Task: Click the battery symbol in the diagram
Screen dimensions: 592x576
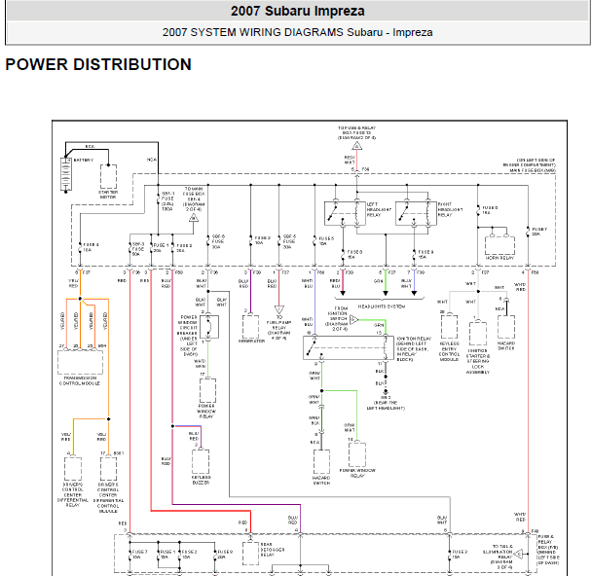Action: (x=65, y=174)
